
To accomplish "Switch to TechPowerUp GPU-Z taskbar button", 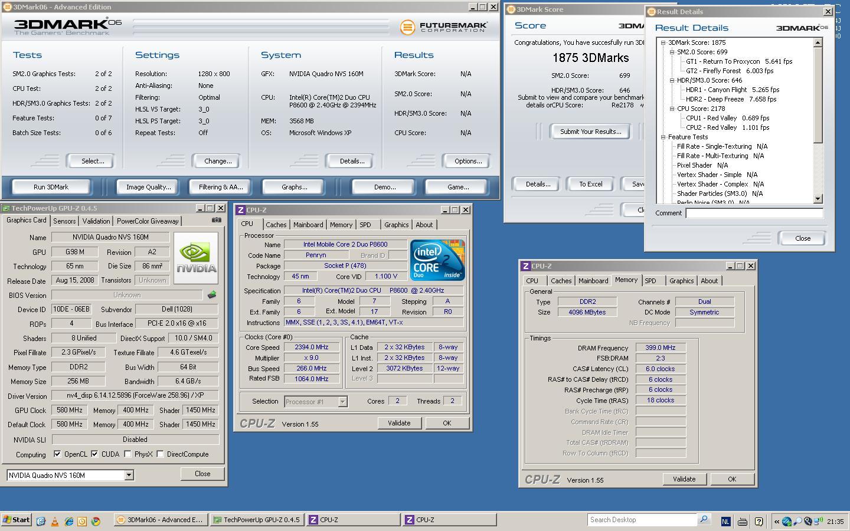I will (x=257, y=520).
